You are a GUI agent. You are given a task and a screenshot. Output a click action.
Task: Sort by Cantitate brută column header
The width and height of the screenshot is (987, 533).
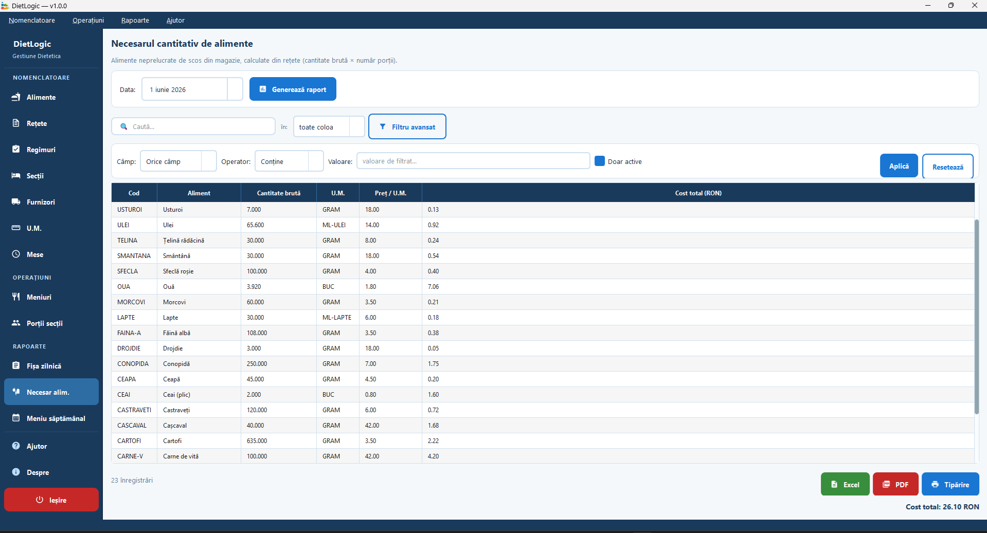point(279,193)
